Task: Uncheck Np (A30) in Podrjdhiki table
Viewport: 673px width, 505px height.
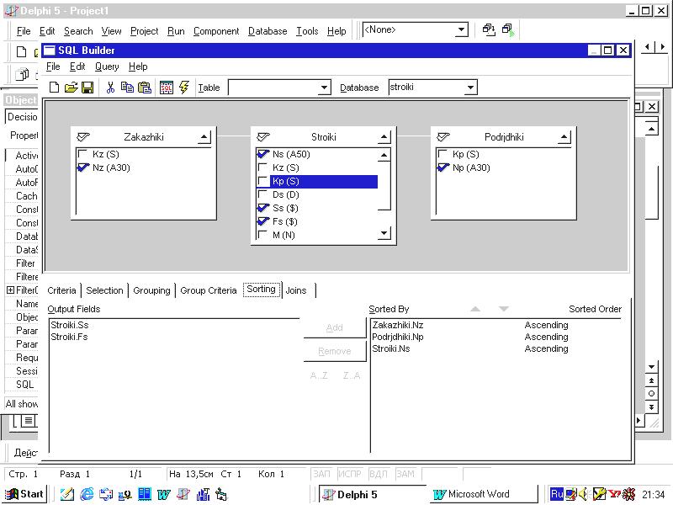Action: tap(443, 167)
